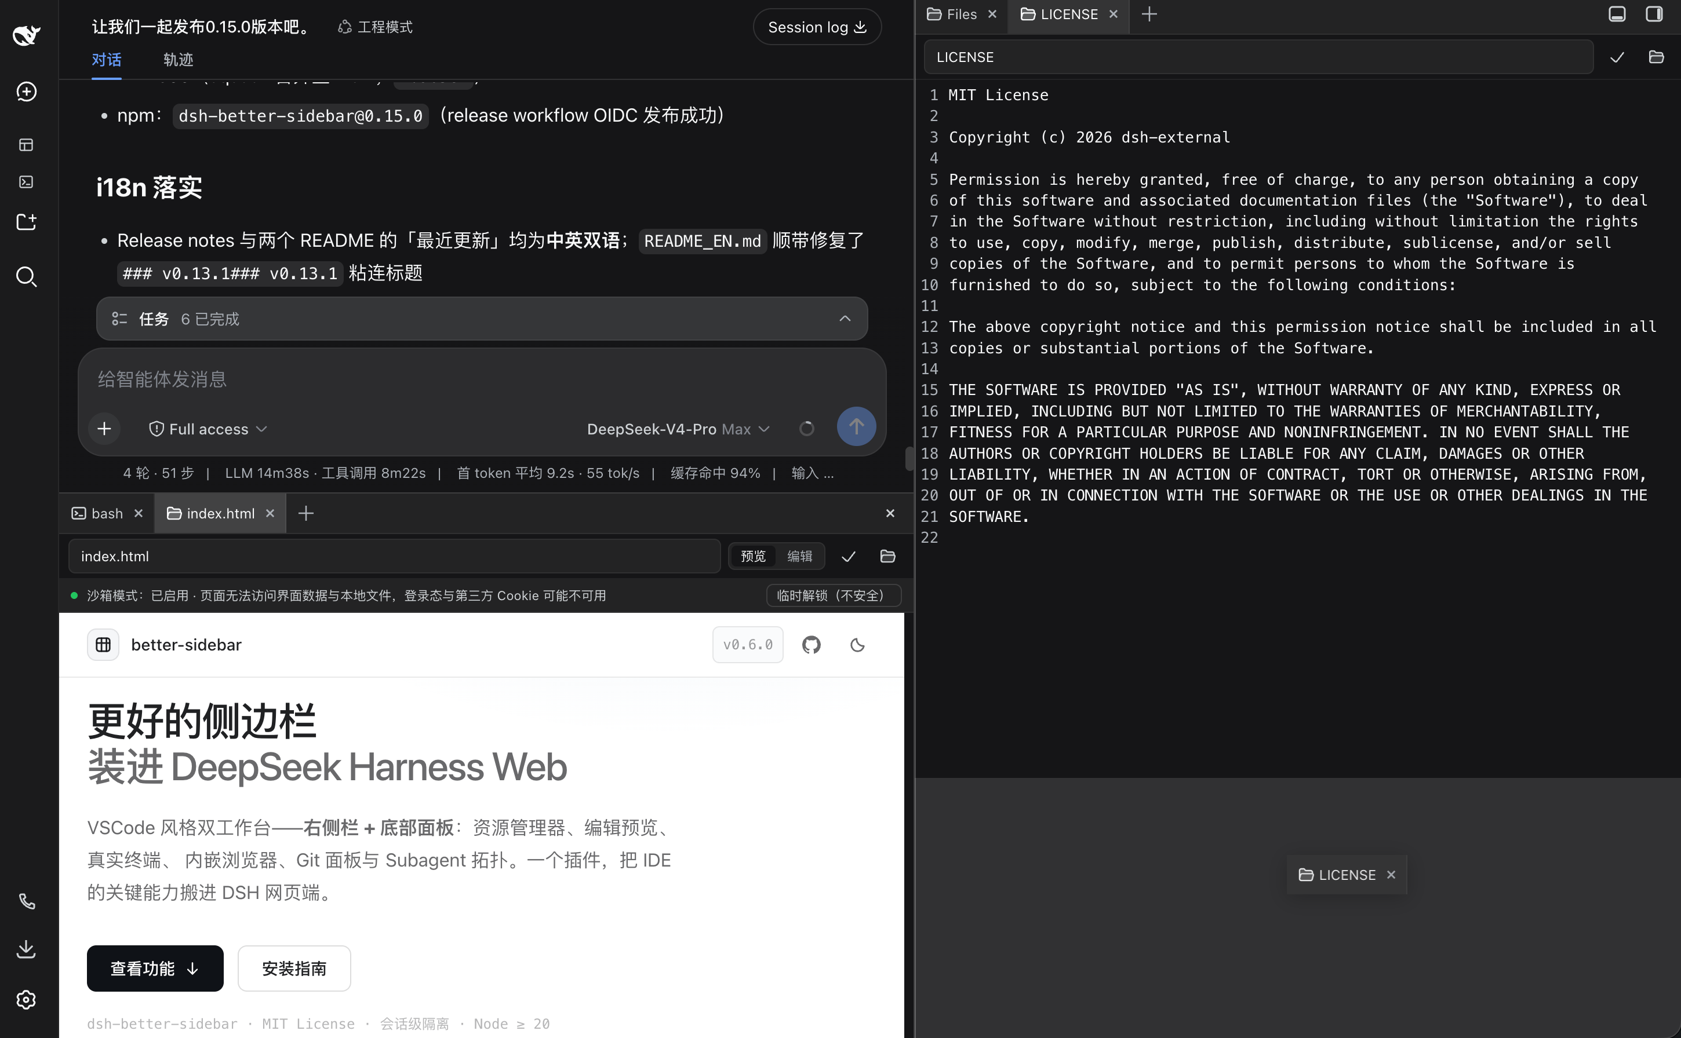Click the chat scrollbar thumb
The image size is (1681, 1038).
pyautogui.click(x=909, y=459)
